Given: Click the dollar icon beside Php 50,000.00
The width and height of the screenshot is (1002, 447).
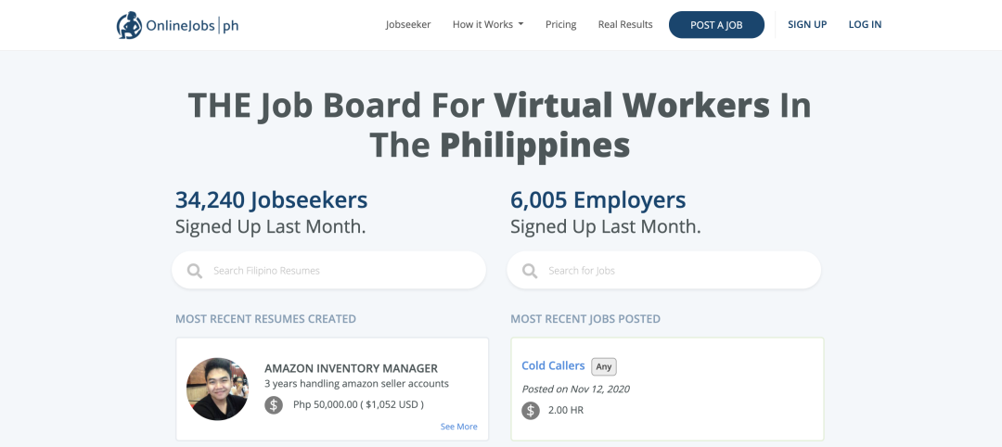Looking at the screenshot, I should pos(274,404).
